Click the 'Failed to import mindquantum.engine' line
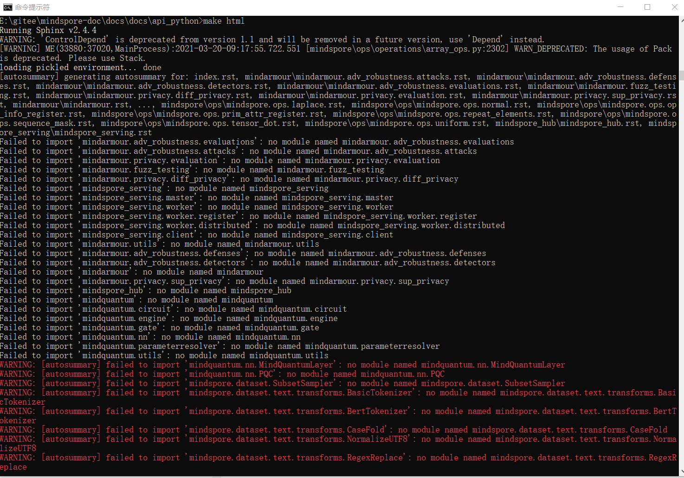 169,318
